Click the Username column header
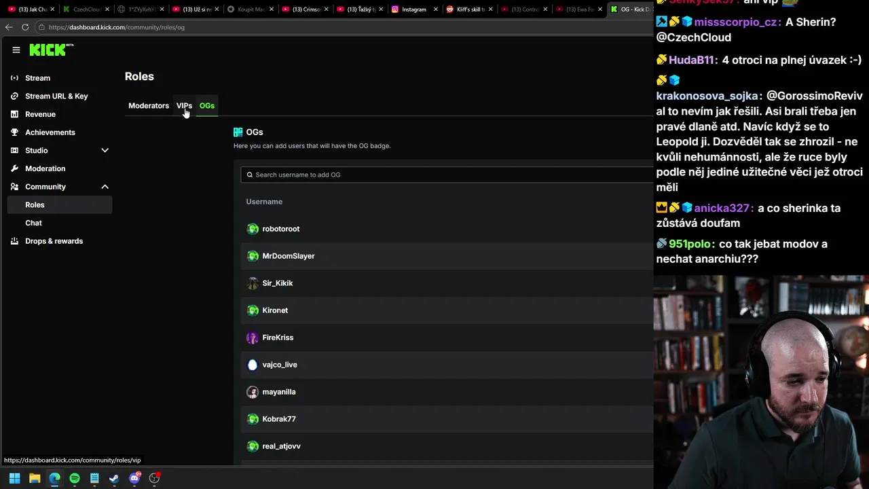The width and height of the screenshot is (869, 489). pos(264,202)
